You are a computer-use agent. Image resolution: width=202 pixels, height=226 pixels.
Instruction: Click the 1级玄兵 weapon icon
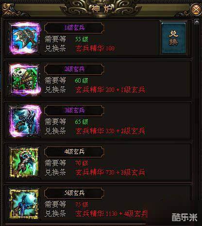pyautogui.click(x=25, y=38)
